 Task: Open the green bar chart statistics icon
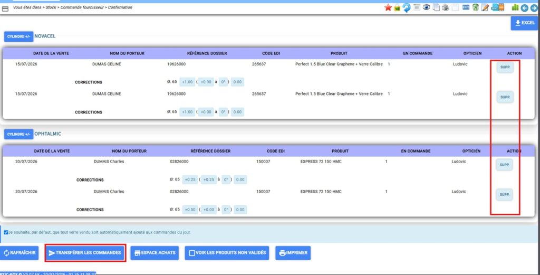coord(516,7)
